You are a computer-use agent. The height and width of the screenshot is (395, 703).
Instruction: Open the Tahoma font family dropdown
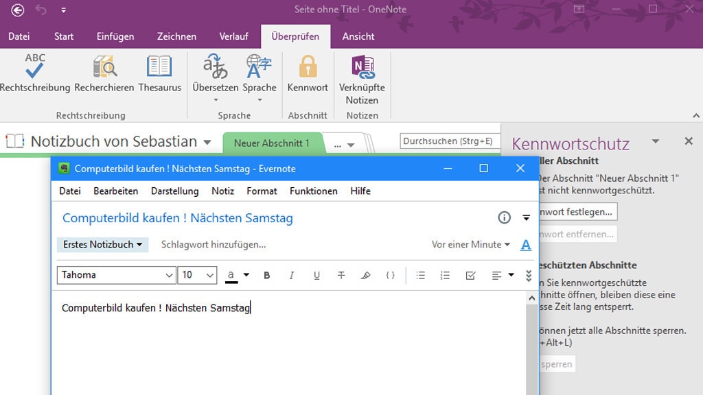tap(114, 275)
